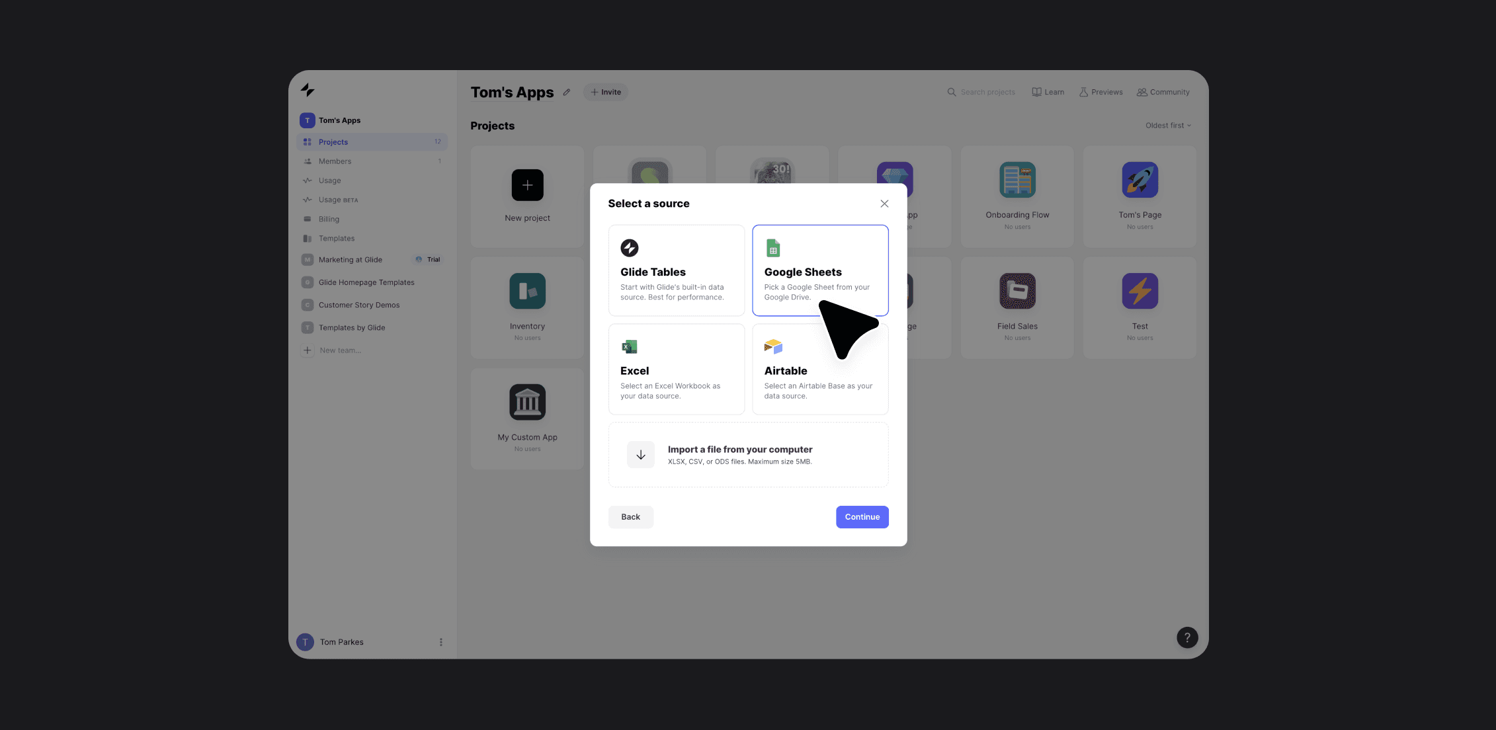Expand the Tom's Apps team menu
This screenshot has width=1496, height=730.
tap(340, 120)
